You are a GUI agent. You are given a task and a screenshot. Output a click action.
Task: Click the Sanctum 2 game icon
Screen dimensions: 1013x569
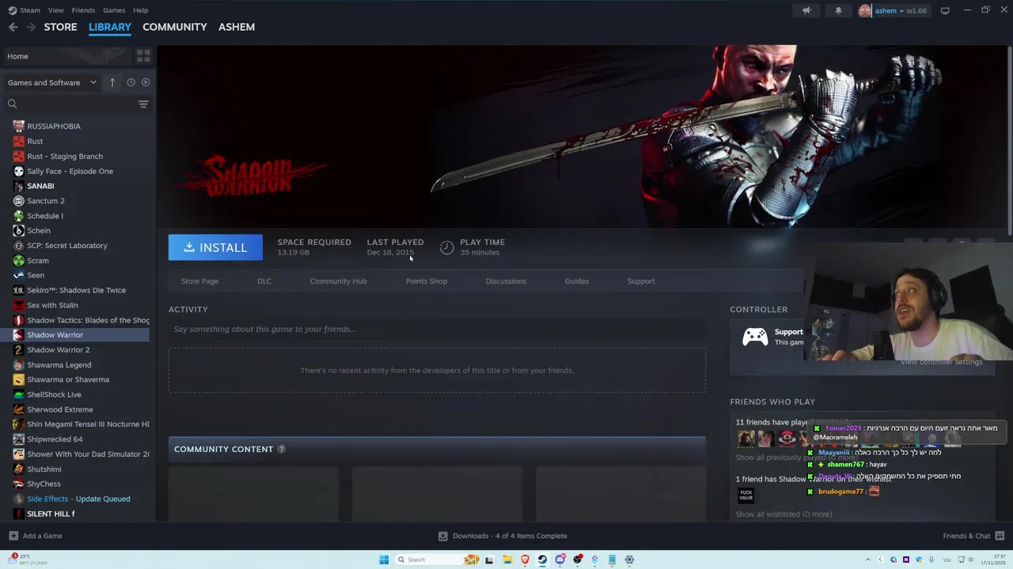pyautogui.click(x=19, y=201)
